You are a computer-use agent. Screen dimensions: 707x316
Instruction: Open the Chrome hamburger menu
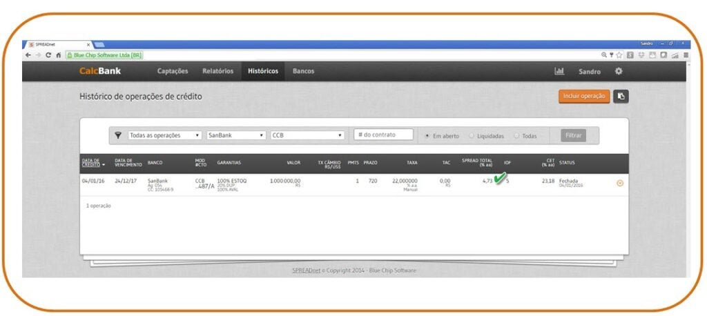[x=686, y=55]
